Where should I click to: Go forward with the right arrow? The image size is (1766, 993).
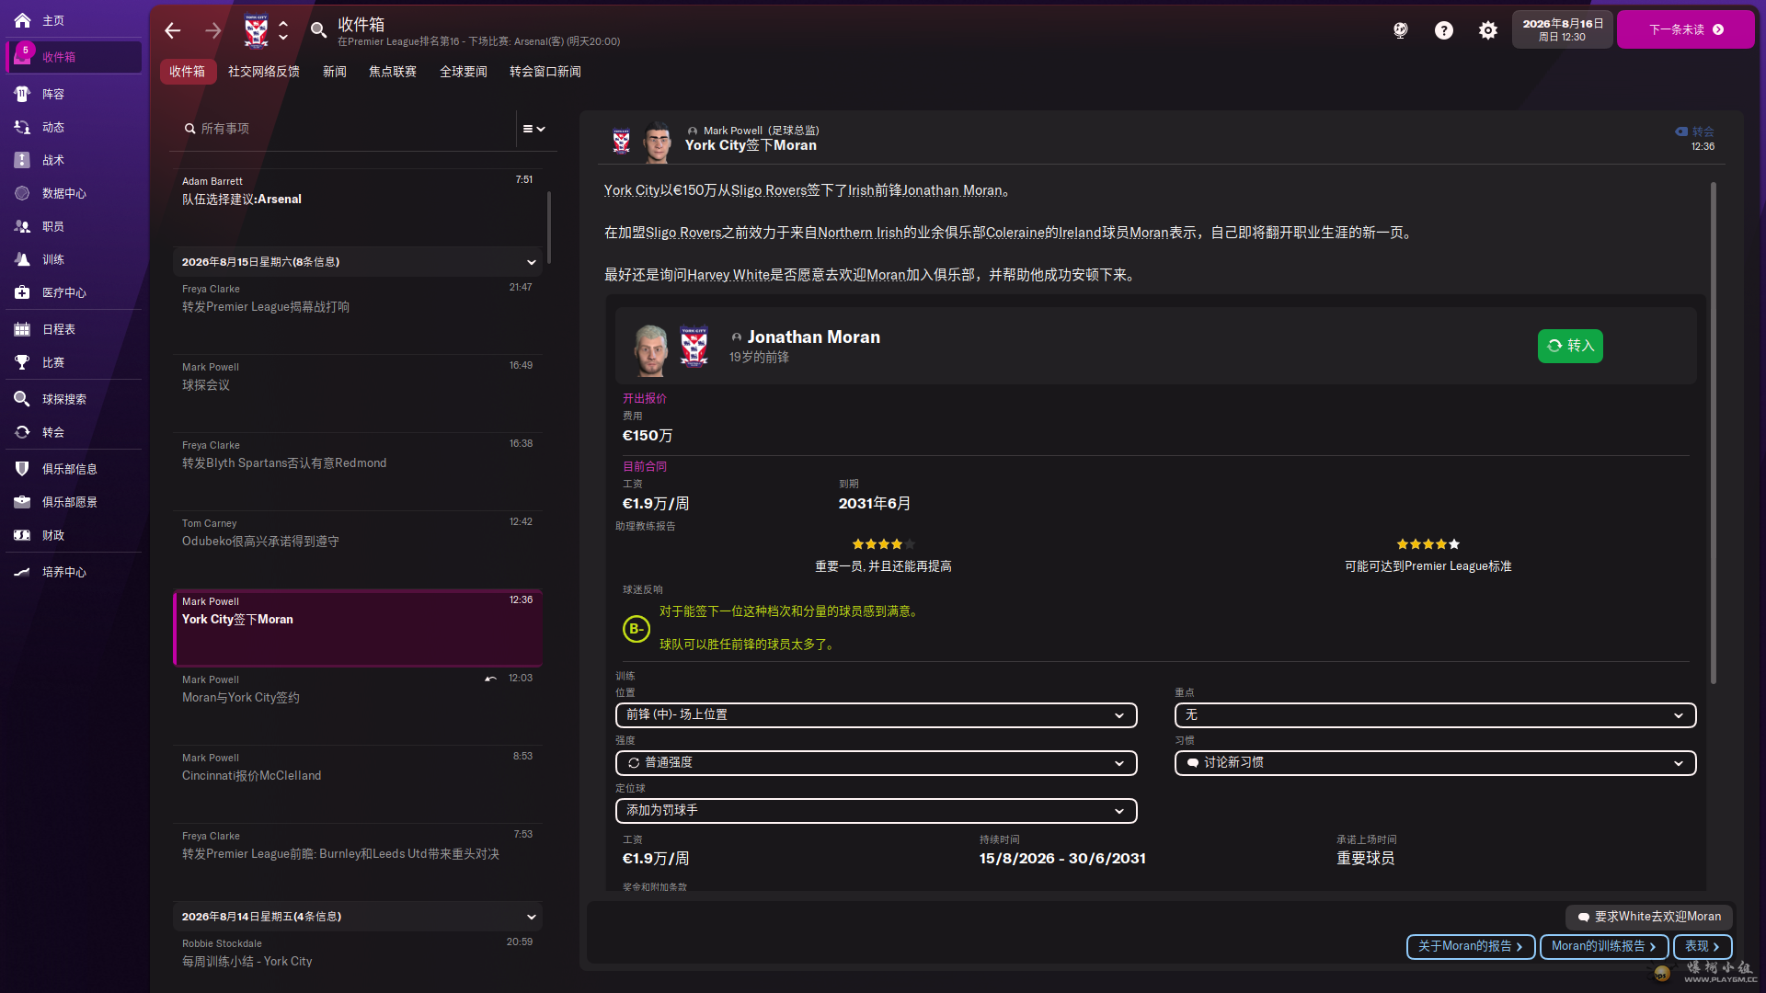coord(213,30)
